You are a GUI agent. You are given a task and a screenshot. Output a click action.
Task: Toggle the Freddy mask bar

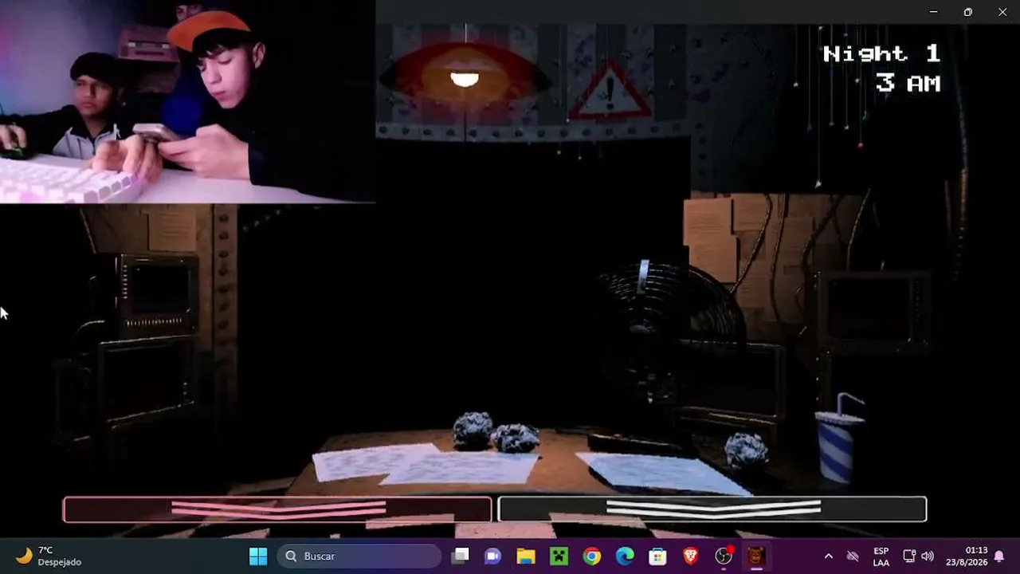coord(277,509)
